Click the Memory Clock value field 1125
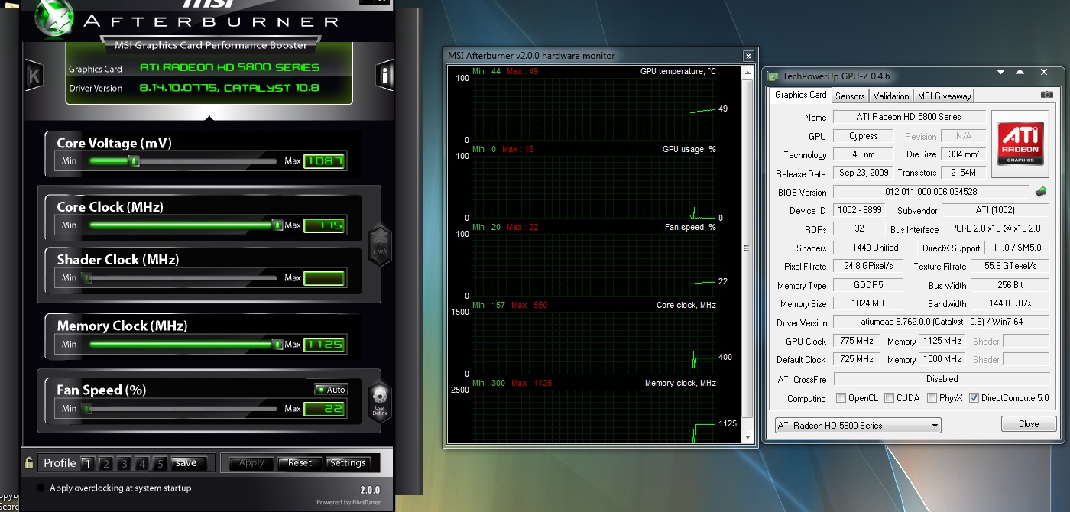This screenshot has width=1070, height=512. click(x=325, y=345)
